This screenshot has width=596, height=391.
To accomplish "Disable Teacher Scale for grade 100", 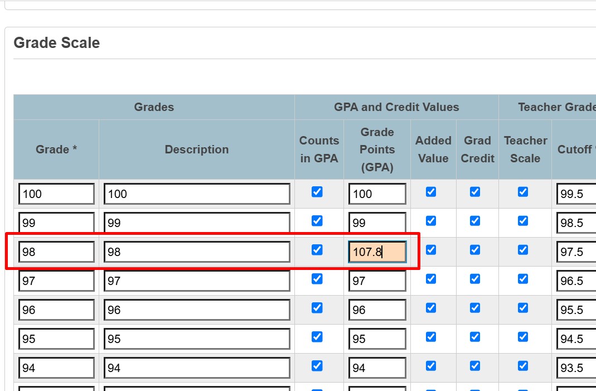I will 522,192.
